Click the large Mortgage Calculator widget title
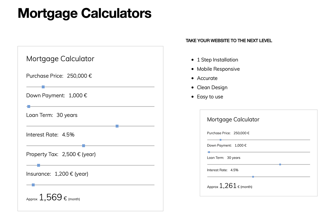The width and height of the screenshot is (332, 221). tap(60, 59)
